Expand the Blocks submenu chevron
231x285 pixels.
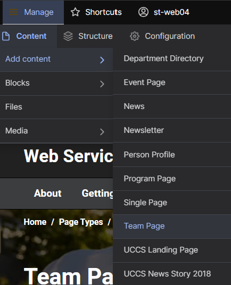coord(102,84)
